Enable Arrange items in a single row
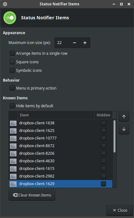This screenshot has height=218, width=134. point(12,53)
